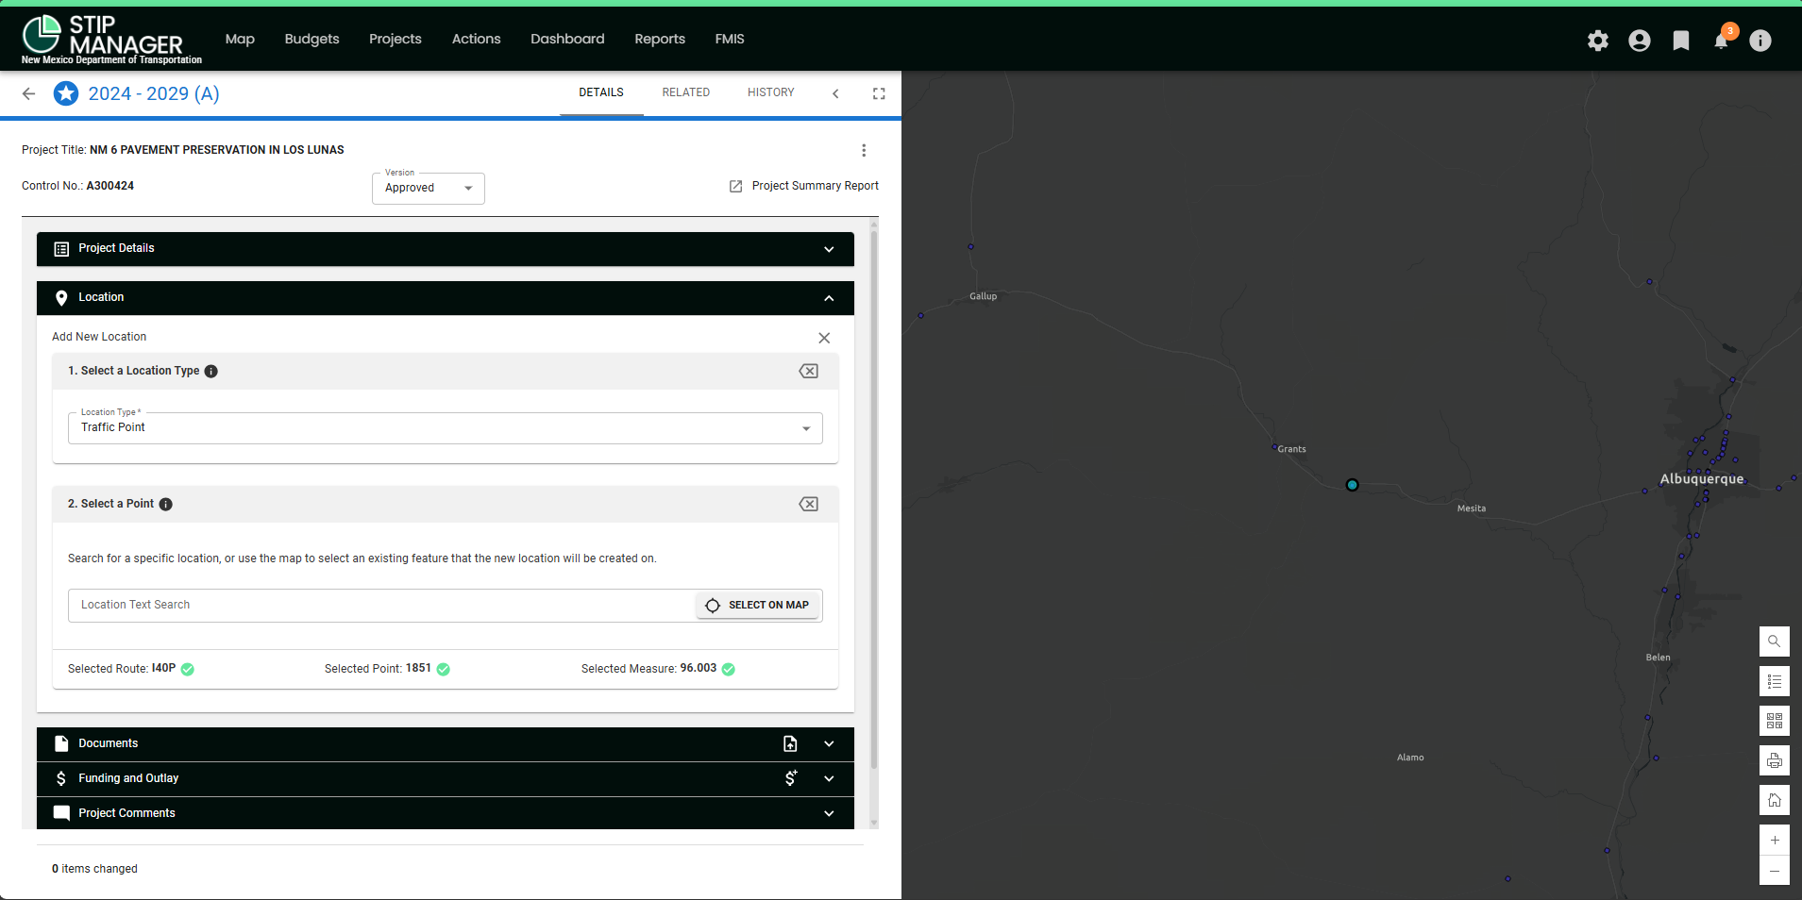1802x900 pixels.
Task: Expand the Documents section chevron
Action: (x=829, y=743)
